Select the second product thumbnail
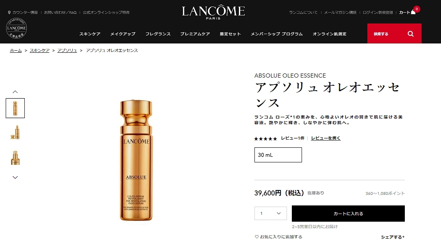 coord(15,132)
